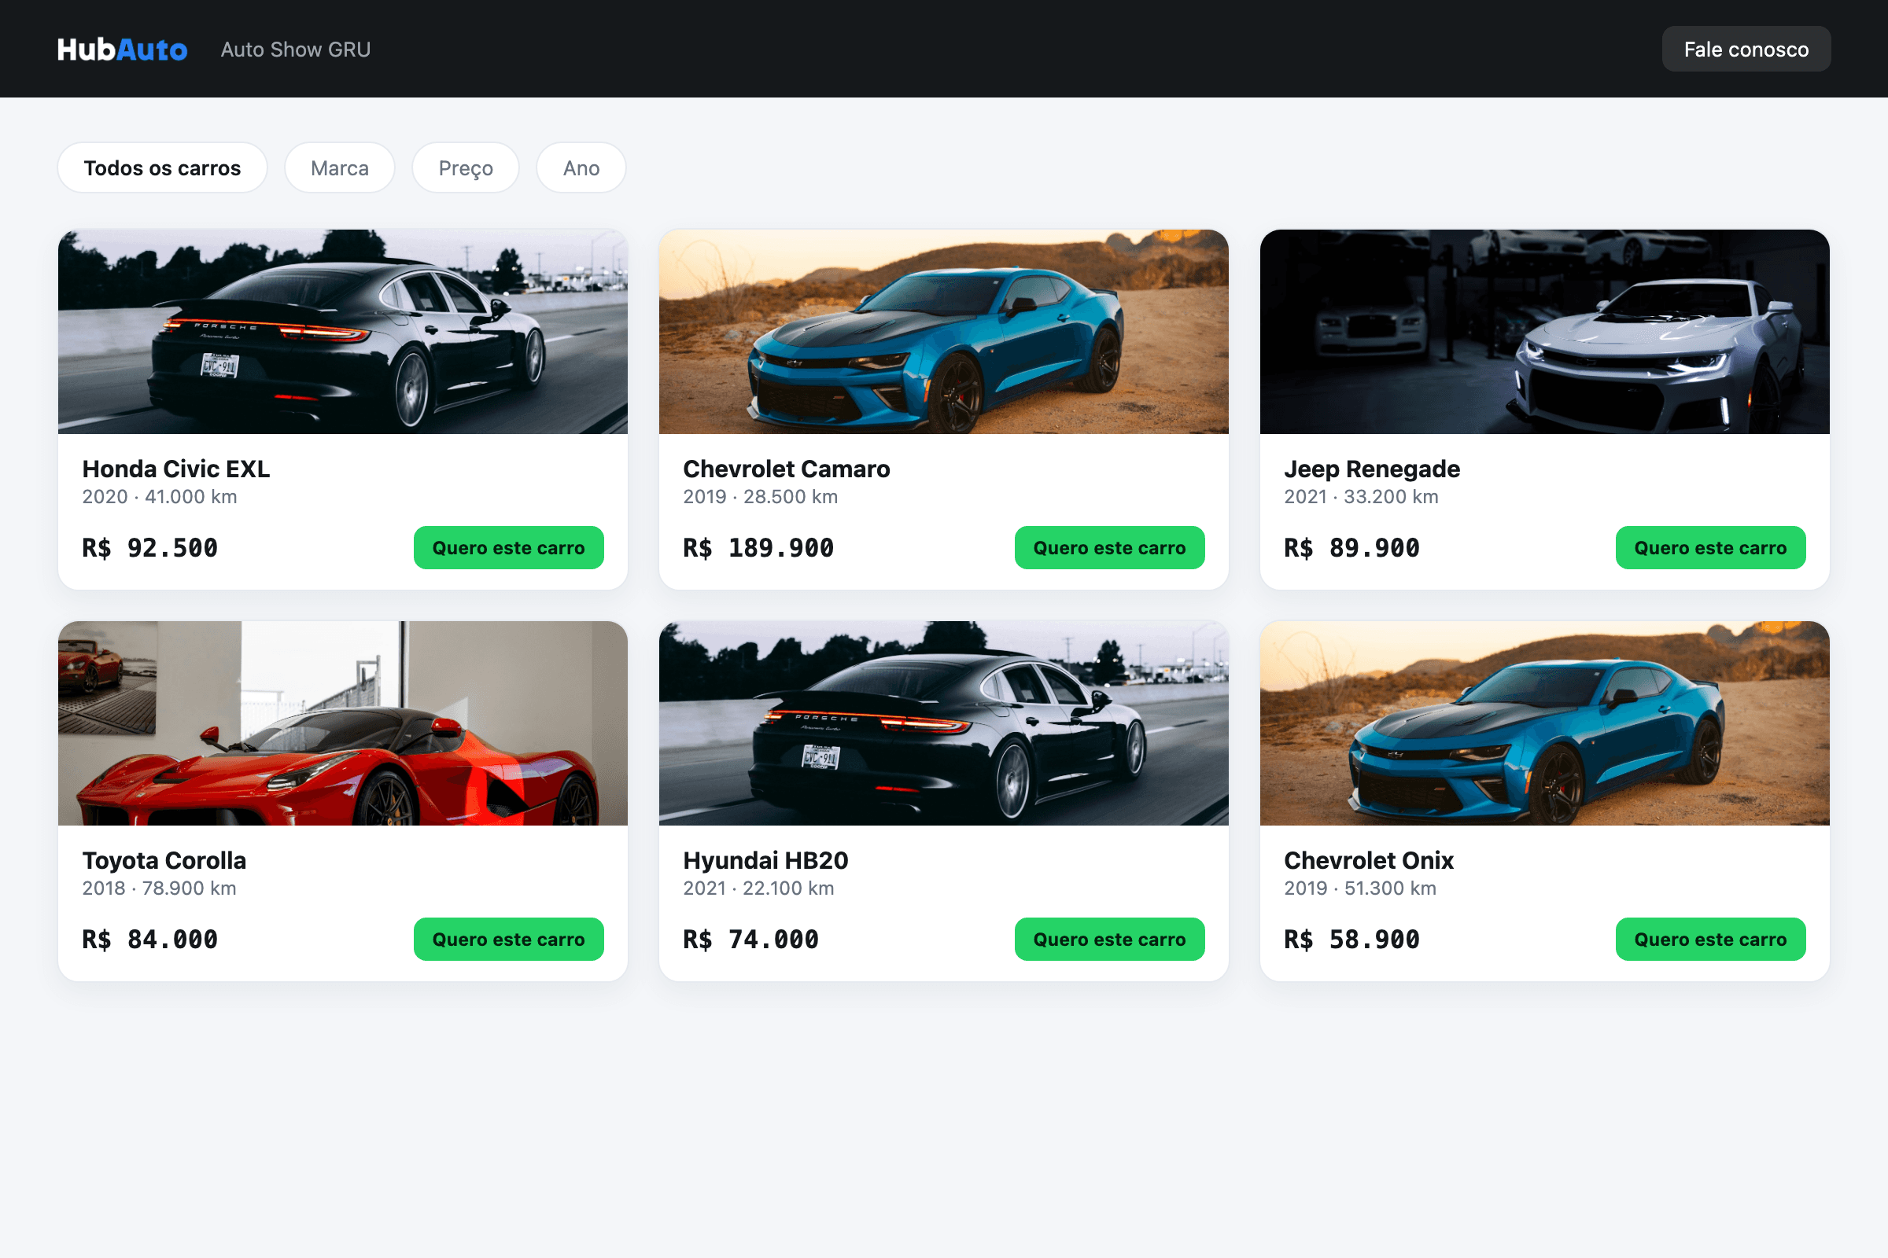Select the Todos os carros filter

162,167
